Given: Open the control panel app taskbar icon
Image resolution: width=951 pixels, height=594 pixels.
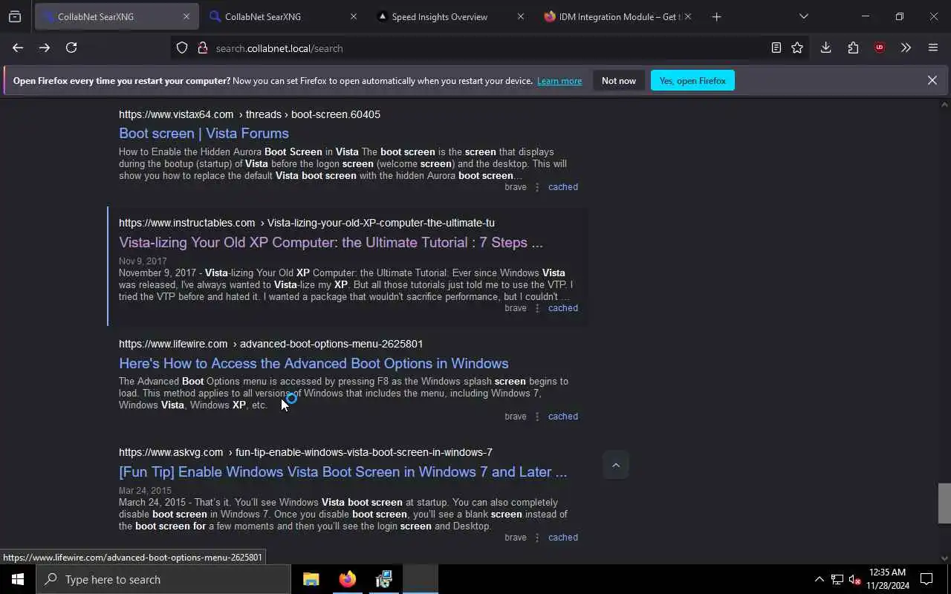Looking at the screenshot, I should coord(383,579).
